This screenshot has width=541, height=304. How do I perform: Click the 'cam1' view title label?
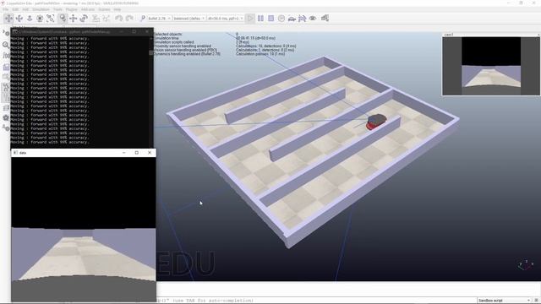(x=449, y=35)
